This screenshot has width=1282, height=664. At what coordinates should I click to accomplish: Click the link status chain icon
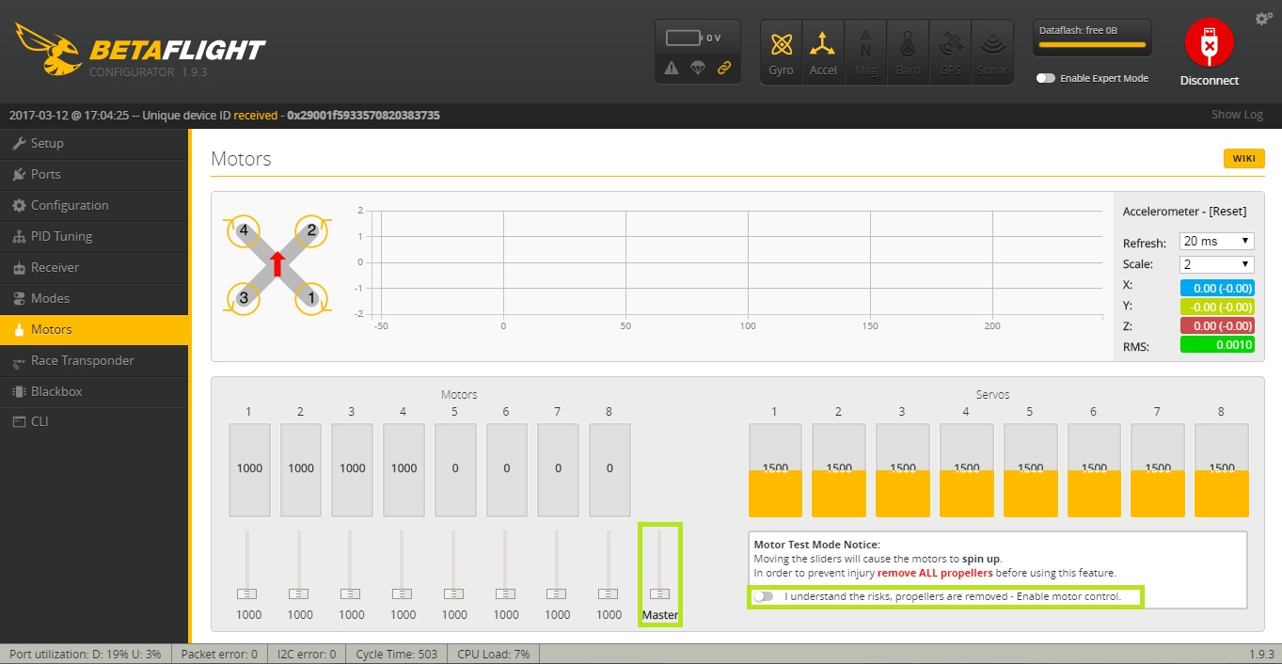[724, 68]
